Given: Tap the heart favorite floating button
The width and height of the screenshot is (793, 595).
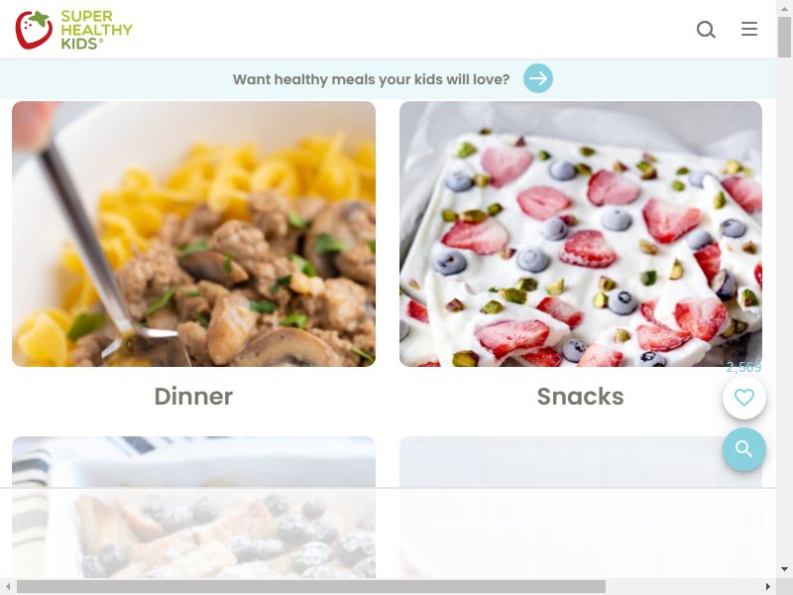Looking at the screenshot, I should 744,398.
